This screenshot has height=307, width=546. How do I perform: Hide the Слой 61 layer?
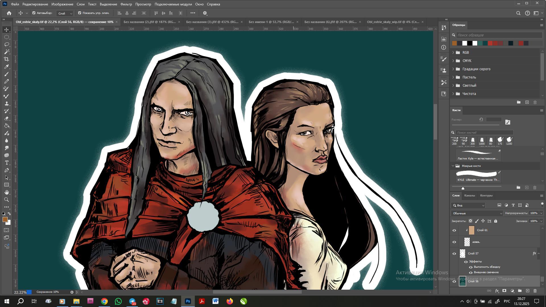pyautogui.click(x=454, y=230)
